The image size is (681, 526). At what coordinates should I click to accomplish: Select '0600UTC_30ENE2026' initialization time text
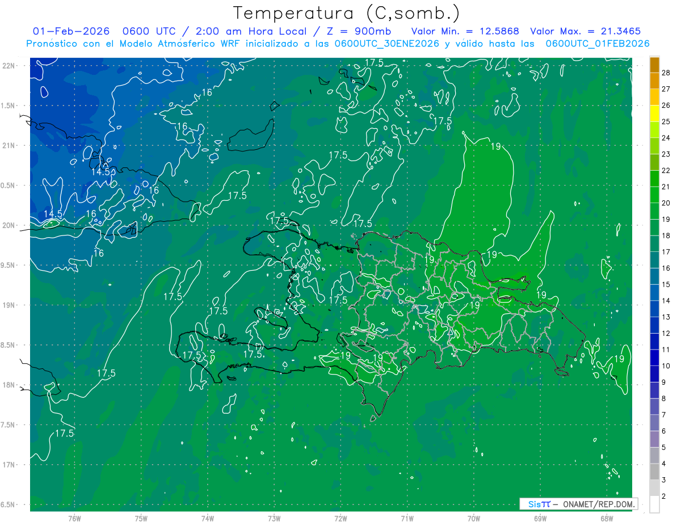tap(387, 44)
